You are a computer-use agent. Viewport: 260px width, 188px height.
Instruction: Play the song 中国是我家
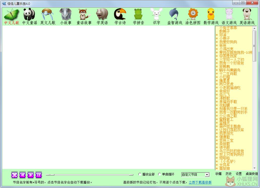tap(228, 56)
